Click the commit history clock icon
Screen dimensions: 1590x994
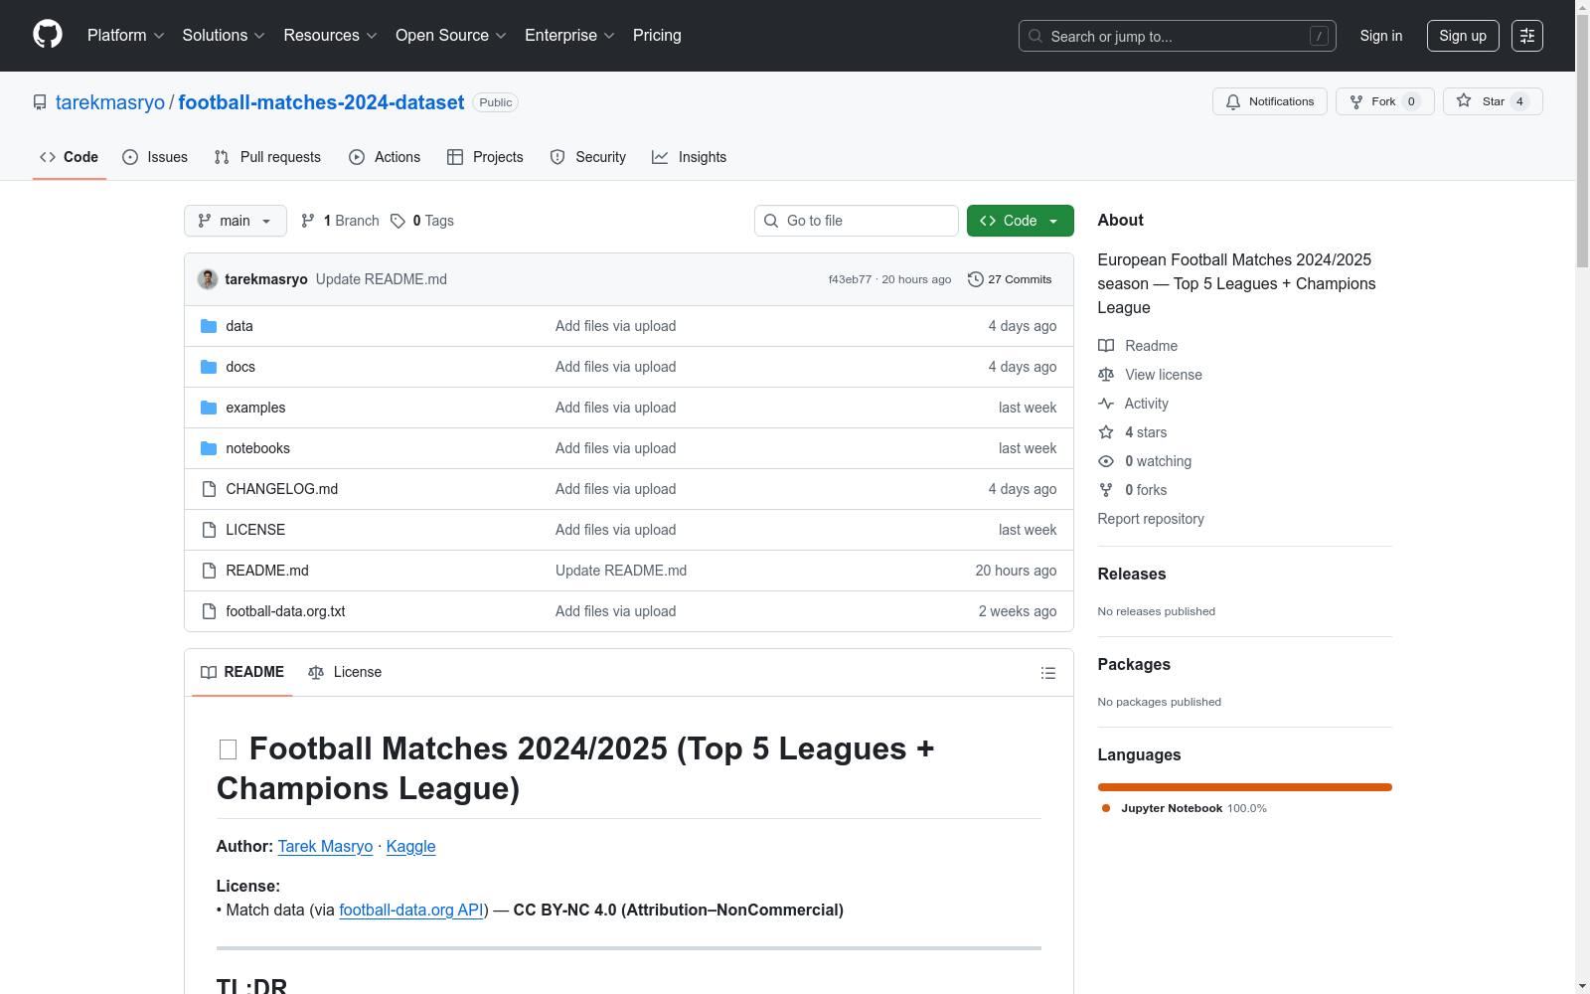pos(975,279)
